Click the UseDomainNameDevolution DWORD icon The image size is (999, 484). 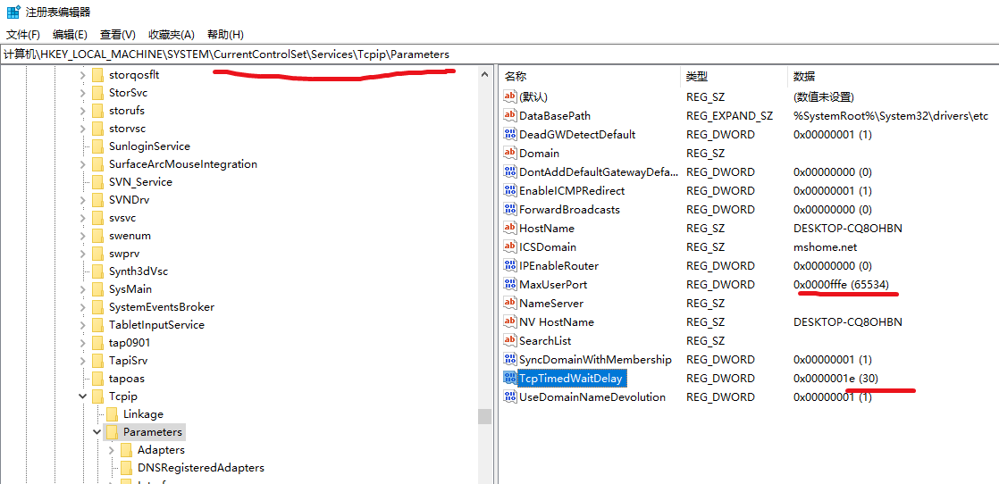pyautogui.click(x=509, y=396)
